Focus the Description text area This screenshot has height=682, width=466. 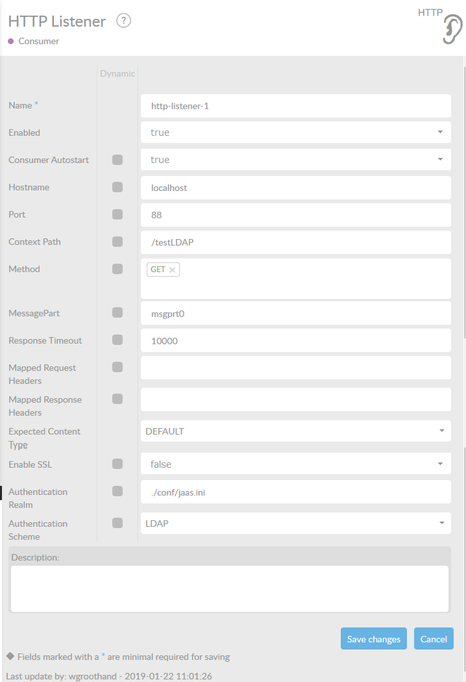click(x=229, y=588)
